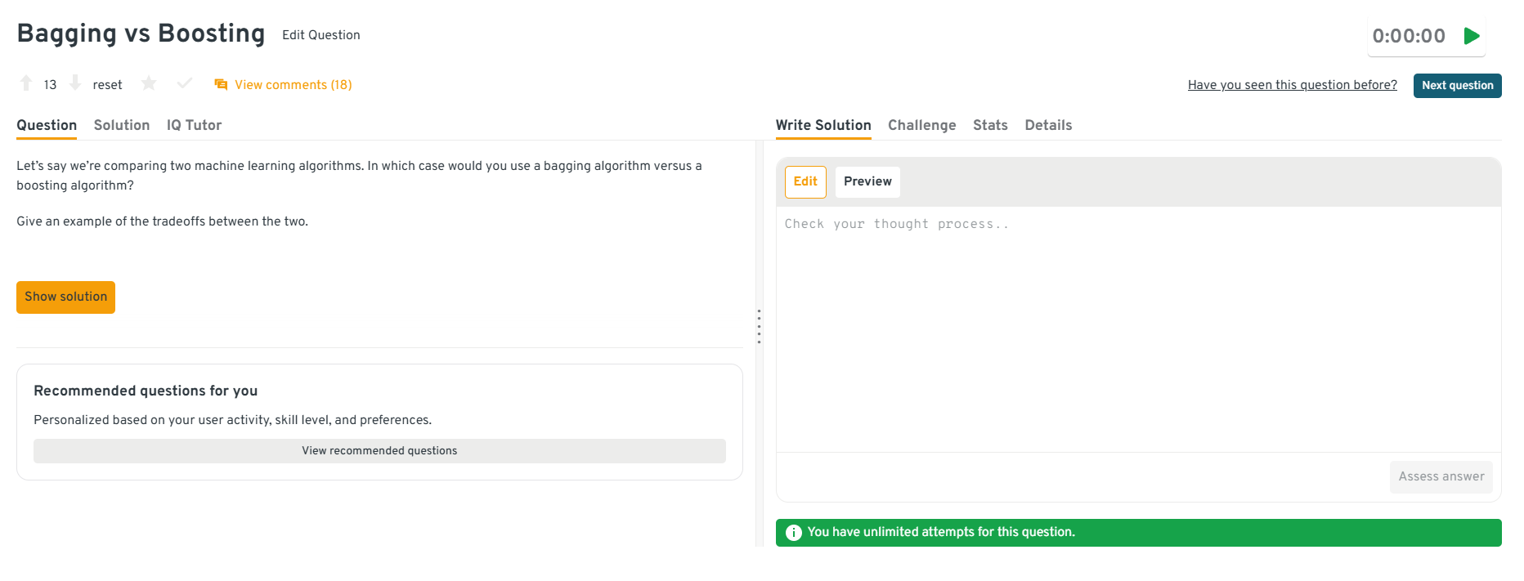Screen dimensions: 1524x581
Task: Mark question complete with the checkmark icon
Action: pyautogui.click(x=185, y=83)
